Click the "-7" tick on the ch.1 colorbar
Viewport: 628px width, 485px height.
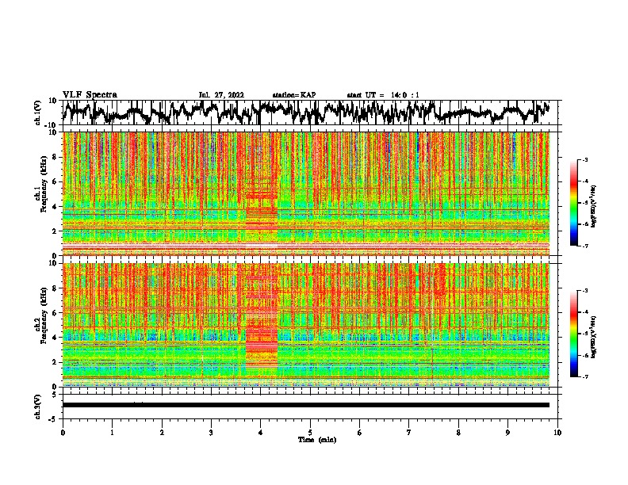[x=585, y=246]
